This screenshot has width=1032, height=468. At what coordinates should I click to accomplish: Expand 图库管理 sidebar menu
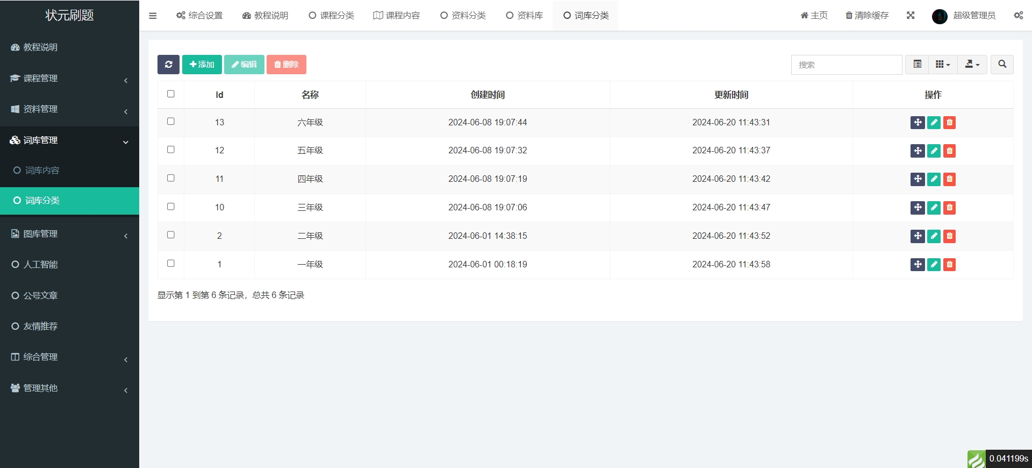point(69,234)
